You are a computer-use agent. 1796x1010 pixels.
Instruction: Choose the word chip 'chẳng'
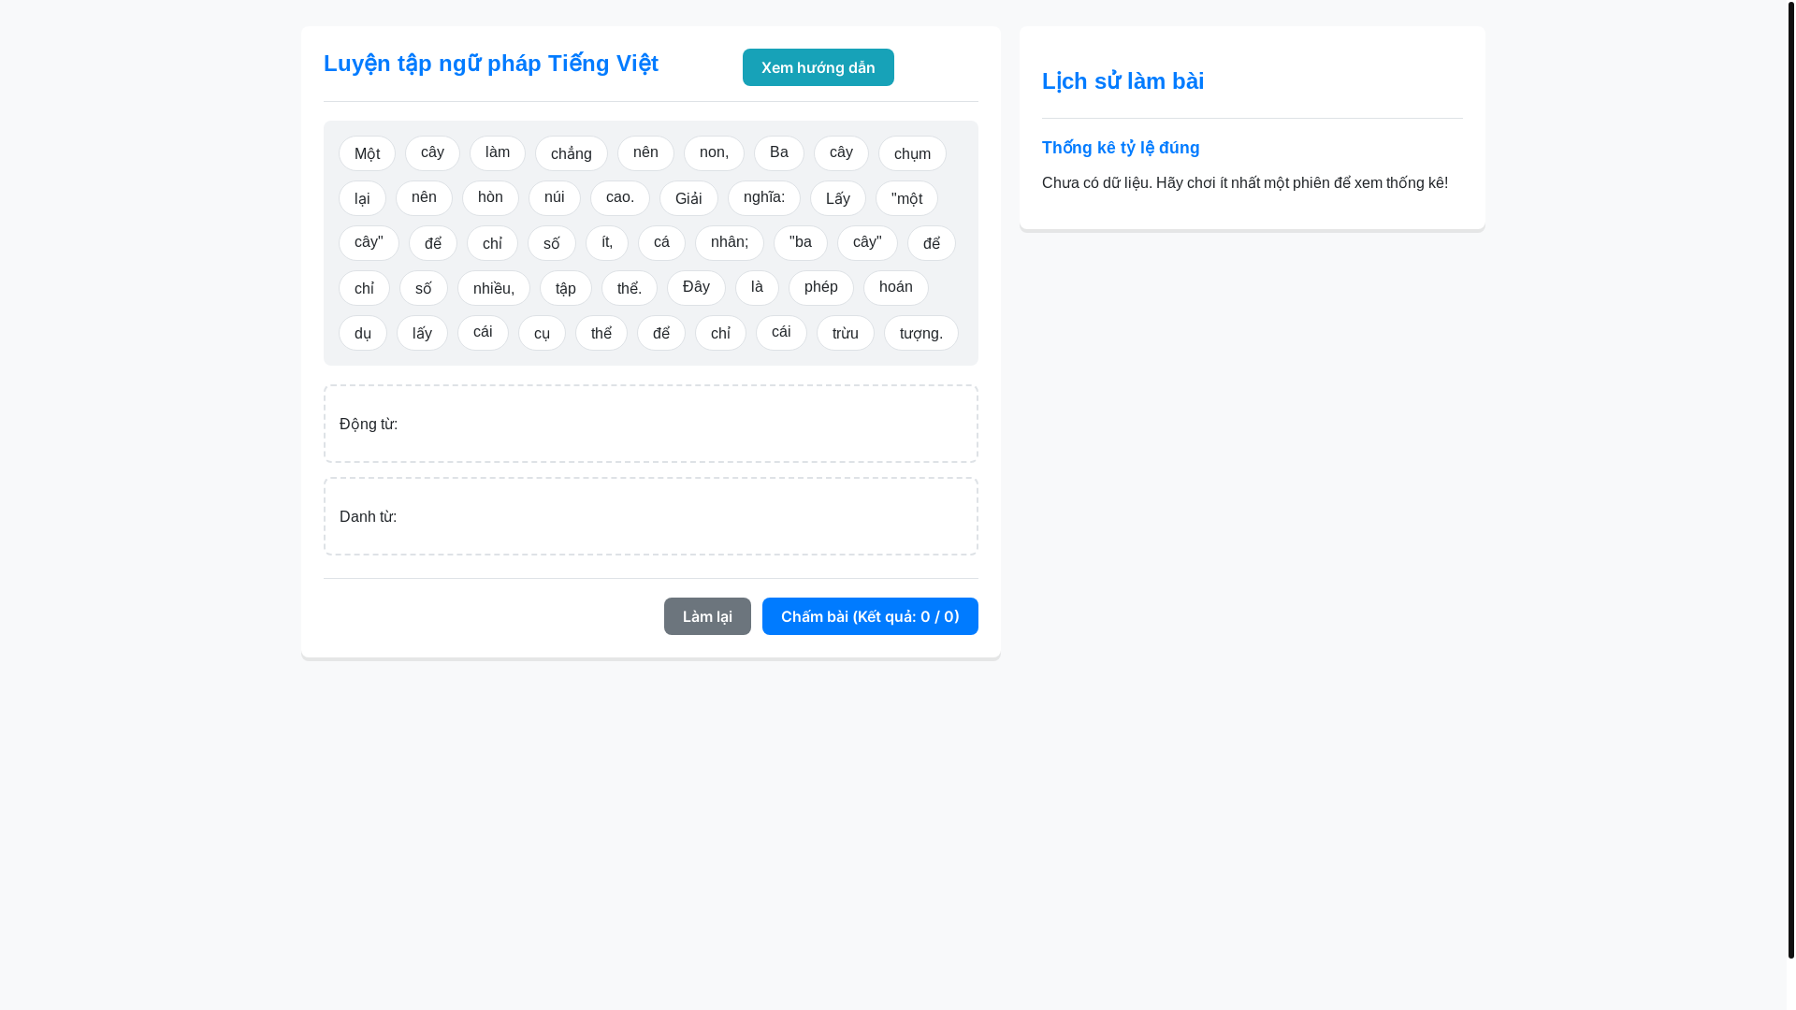[572, 153]
